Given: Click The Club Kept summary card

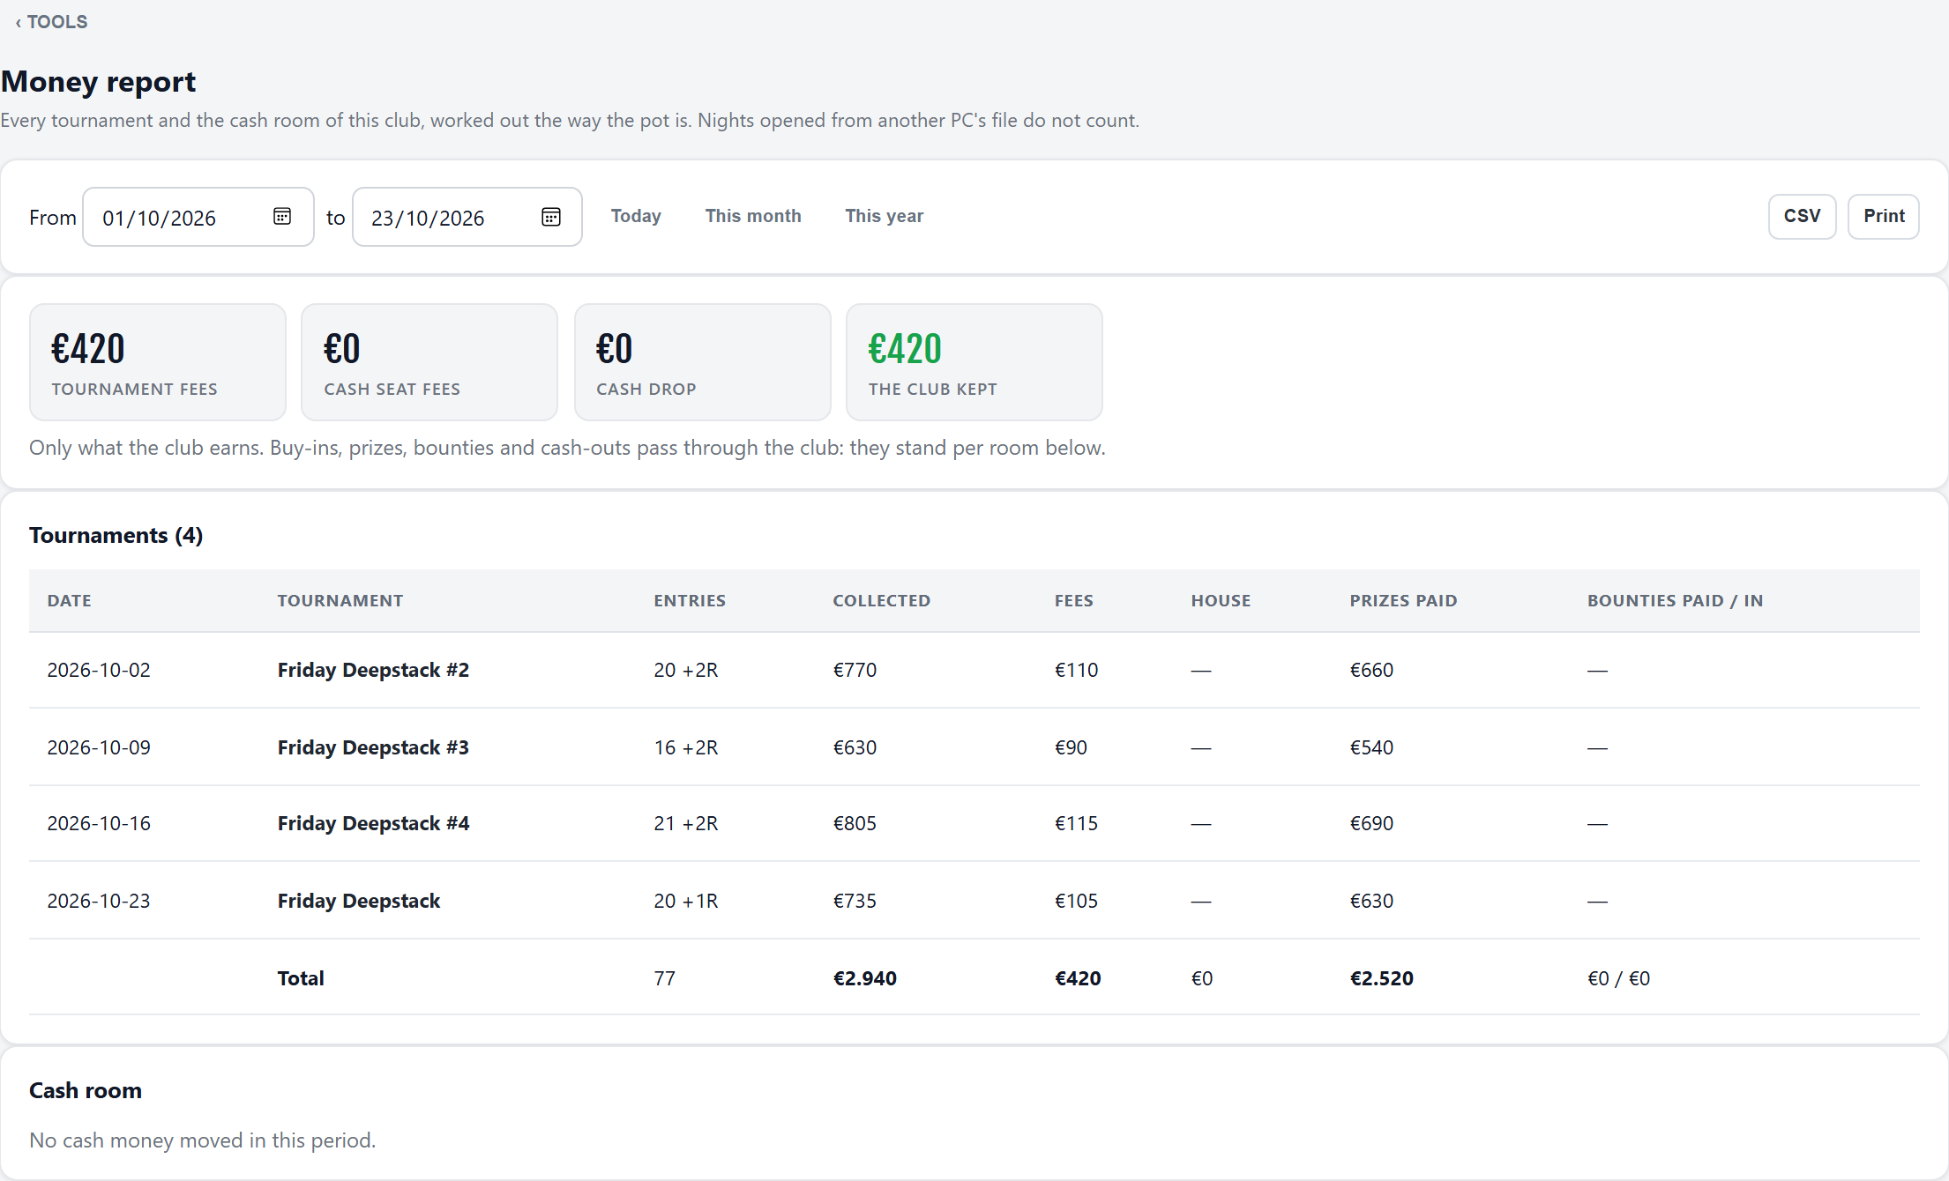Looking at the screenshot, I should [x=974, y=362].
